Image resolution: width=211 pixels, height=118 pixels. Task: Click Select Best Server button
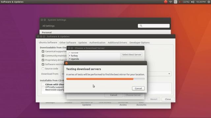tap(132, 55)
